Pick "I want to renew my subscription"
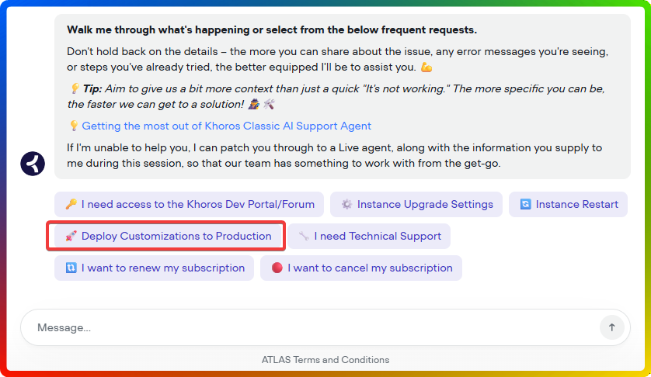The image size is (651, 377). click(162, 268)
